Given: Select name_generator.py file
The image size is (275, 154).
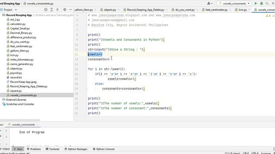Looking at the screenshot, I should [21, 64].
